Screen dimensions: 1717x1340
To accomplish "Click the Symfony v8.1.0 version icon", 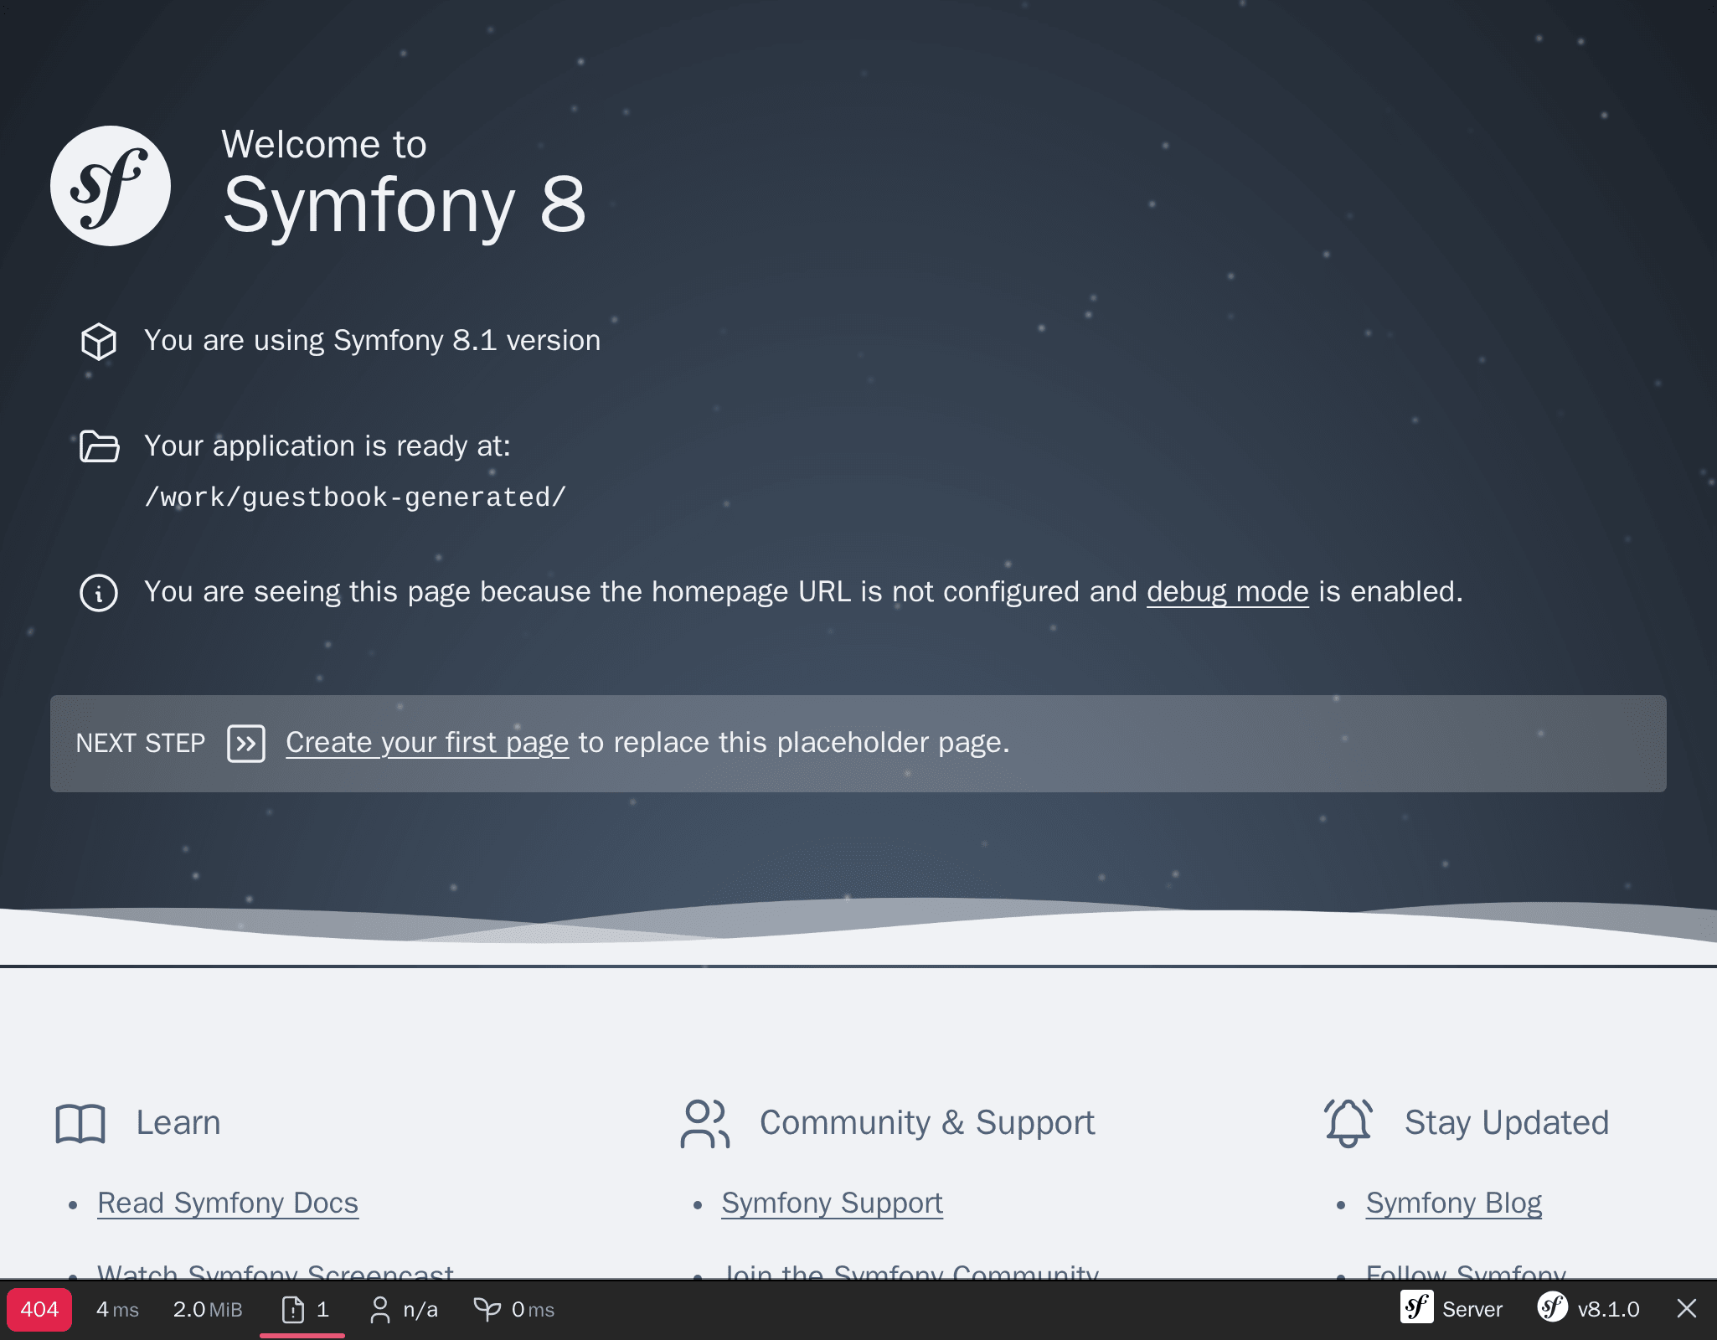I will click(x=1552, y=1307).
